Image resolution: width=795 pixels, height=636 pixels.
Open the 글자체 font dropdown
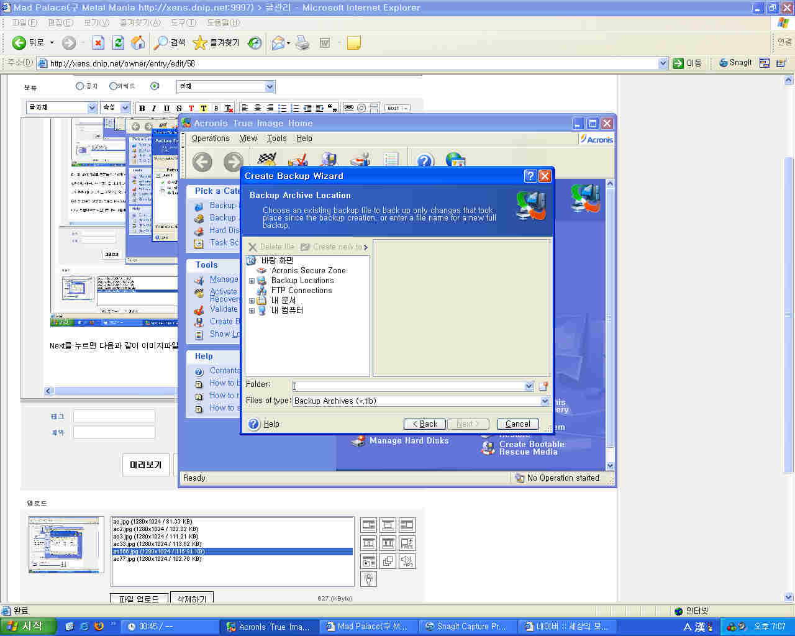[61, 107]
